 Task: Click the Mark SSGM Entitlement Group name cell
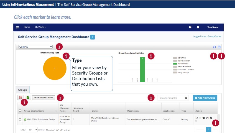(x=41, y=119)
